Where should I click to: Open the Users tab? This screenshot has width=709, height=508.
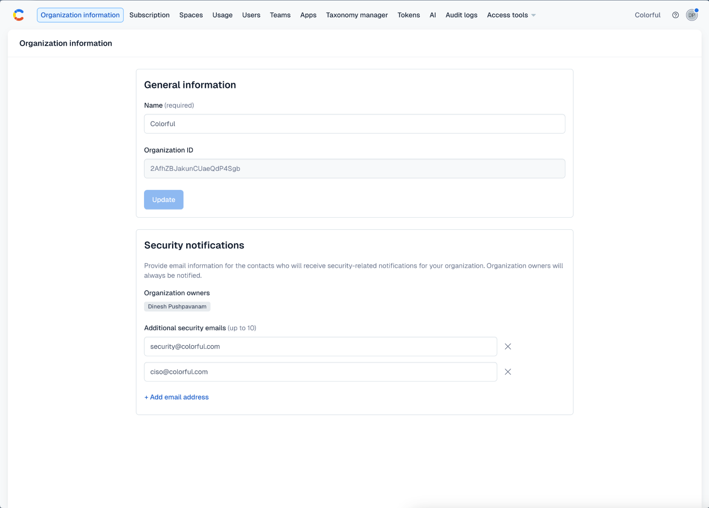251,15
